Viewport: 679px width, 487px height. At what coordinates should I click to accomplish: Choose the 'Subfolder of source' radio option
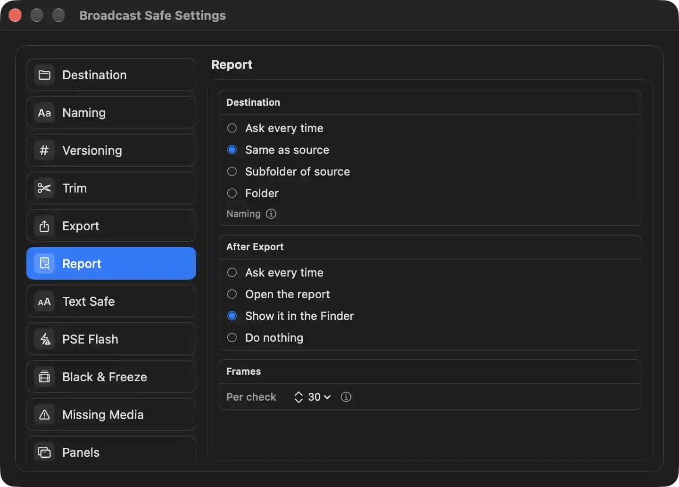tap(232, 171)
